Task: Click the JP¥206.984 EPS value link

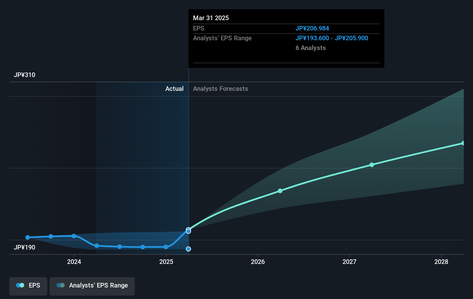Action: tap(313, 28)
